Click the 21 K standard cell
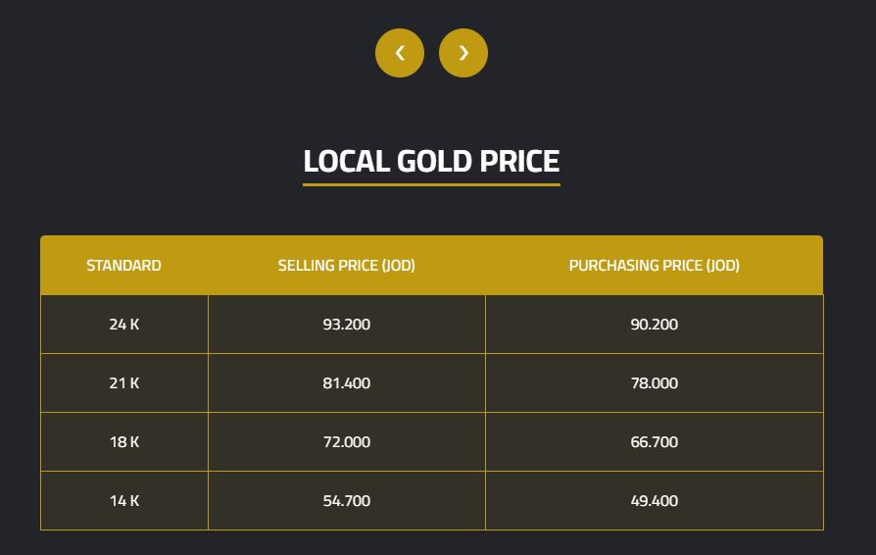This screenshot has width=876, height=555. pyautogui.click(x=123, y=383)
